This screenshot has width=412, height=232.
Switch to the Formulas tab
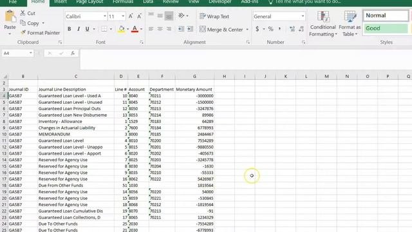(123, 2)
